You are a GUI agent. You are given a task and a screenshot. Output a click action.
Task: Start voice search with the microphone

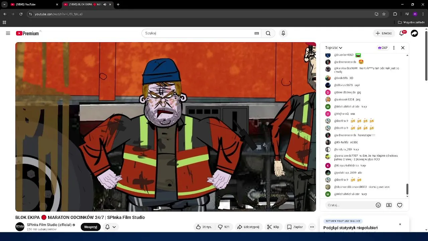point(283,33)
